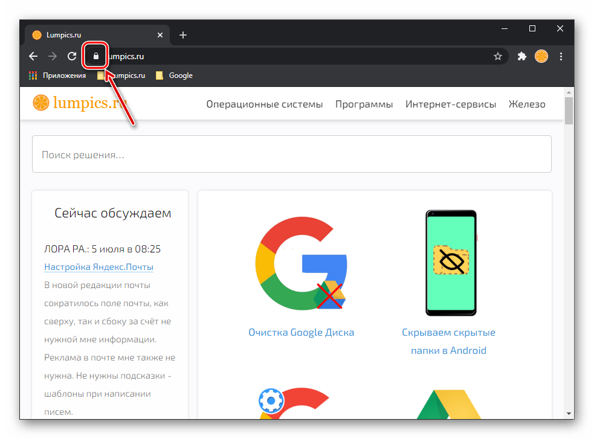Open Настройка Яндекс.Почты link
Image resolution: width=594 pixels, height=439 pixels.
tap(98, 267)
